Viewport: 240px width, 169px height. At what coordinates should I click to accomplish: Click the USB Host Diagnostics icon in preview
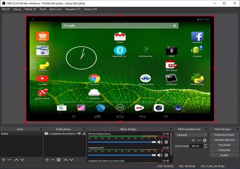146,50
